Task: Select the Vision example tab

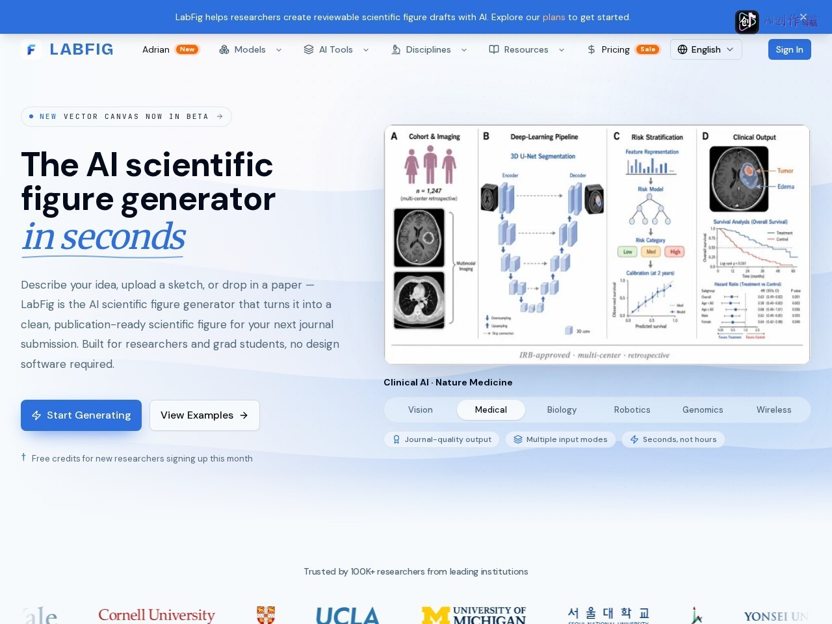Action: (421, 410)
